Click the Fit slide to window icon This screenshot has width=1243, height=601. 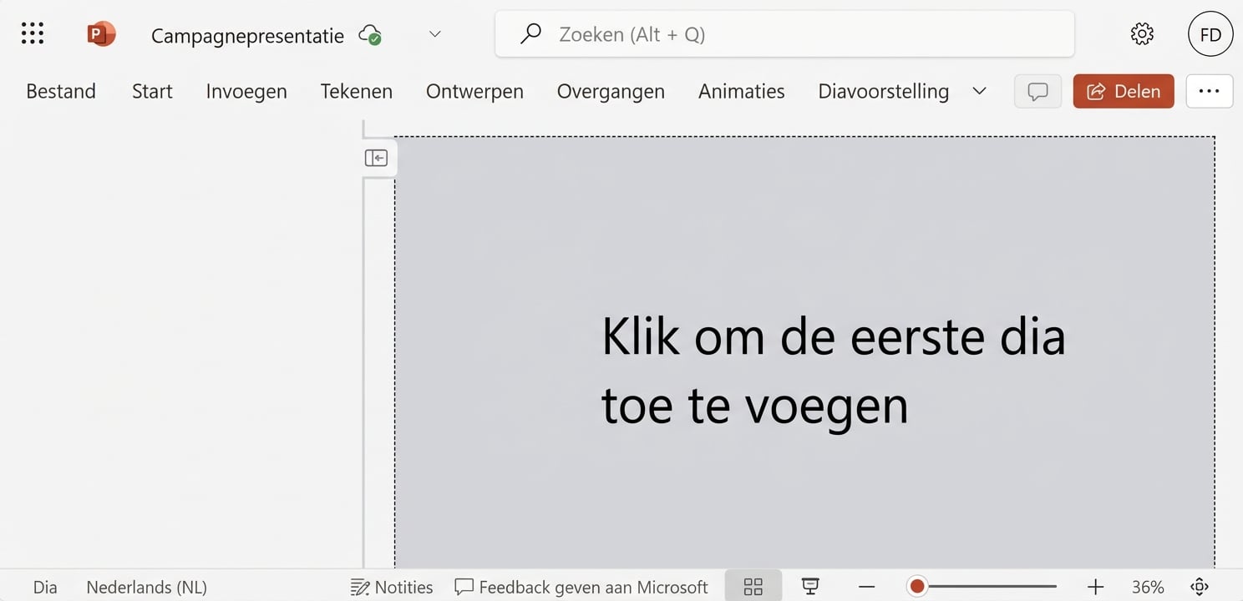(1198, 586)
